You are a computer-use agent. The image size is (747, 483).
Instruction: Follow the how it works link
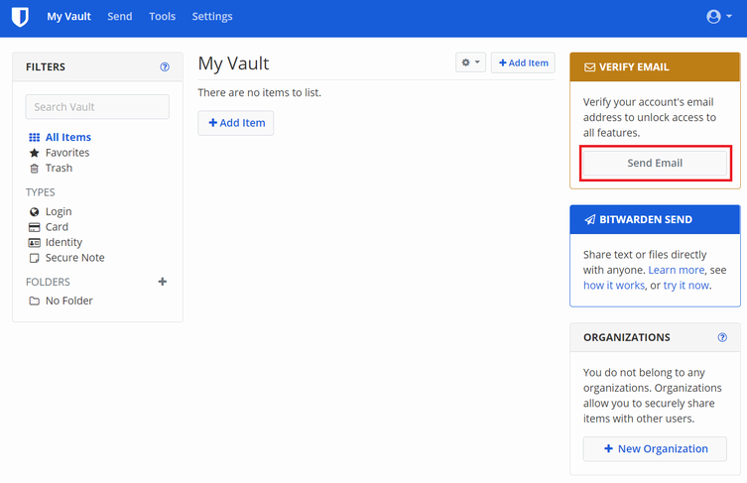614,285
